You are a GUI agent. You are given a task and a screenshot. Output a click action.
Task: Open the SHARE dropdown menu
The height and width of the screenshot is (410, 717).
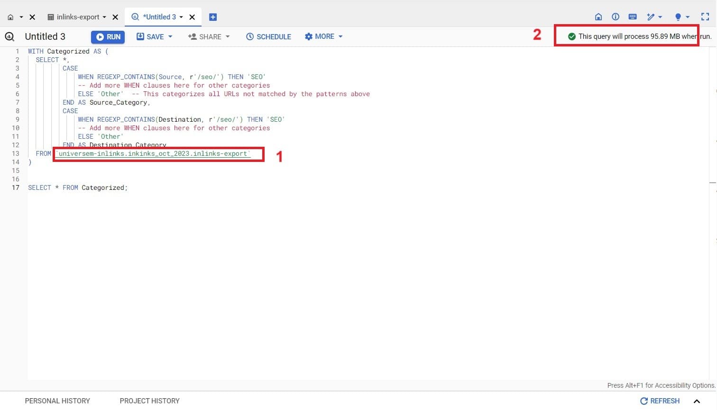[209, 37]
